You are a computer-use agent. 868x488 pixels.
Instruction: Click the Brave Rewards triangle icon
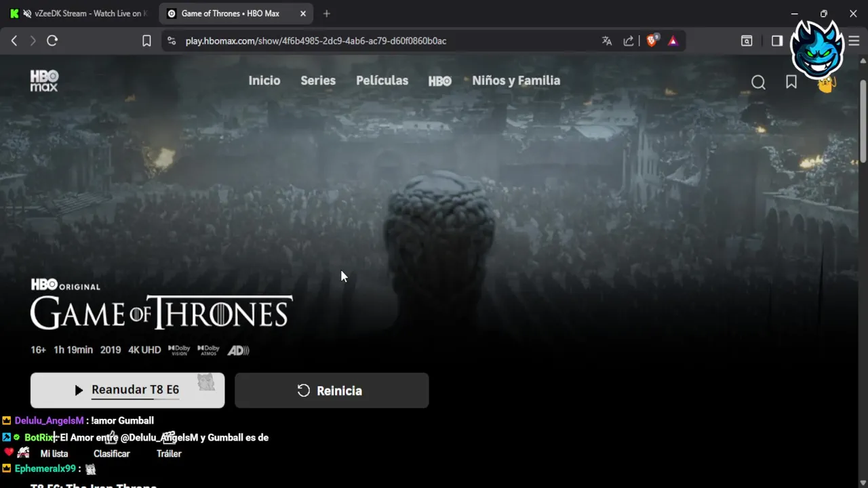tap(673, 41)
